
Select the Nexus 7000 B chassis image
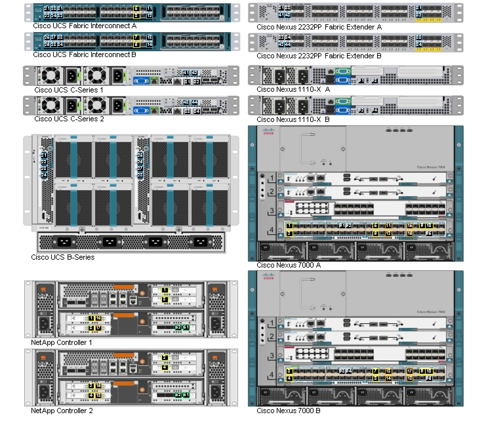[355, 338]
